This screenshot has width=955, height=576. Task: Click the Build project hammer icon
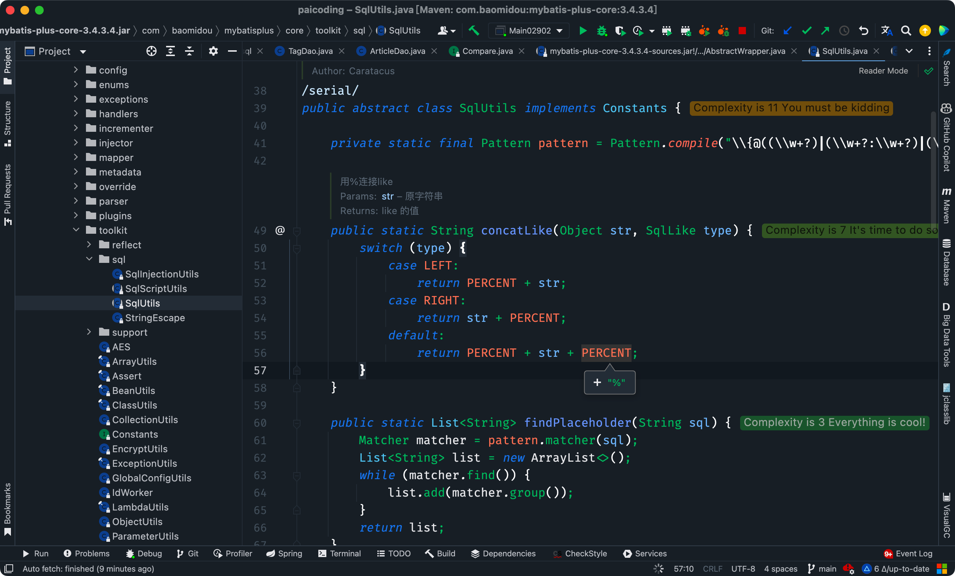coord(473,31)
